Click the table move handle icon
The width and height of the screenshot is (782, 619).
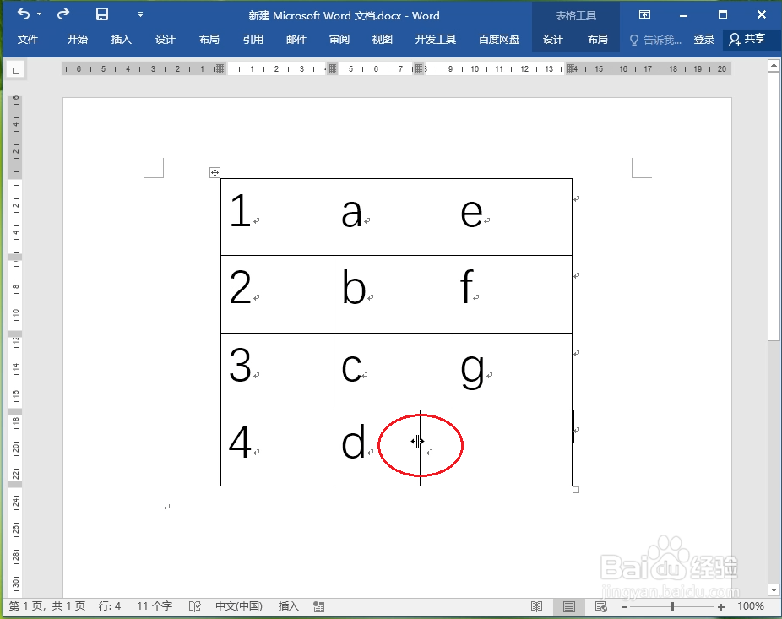(x=215, y=172)
